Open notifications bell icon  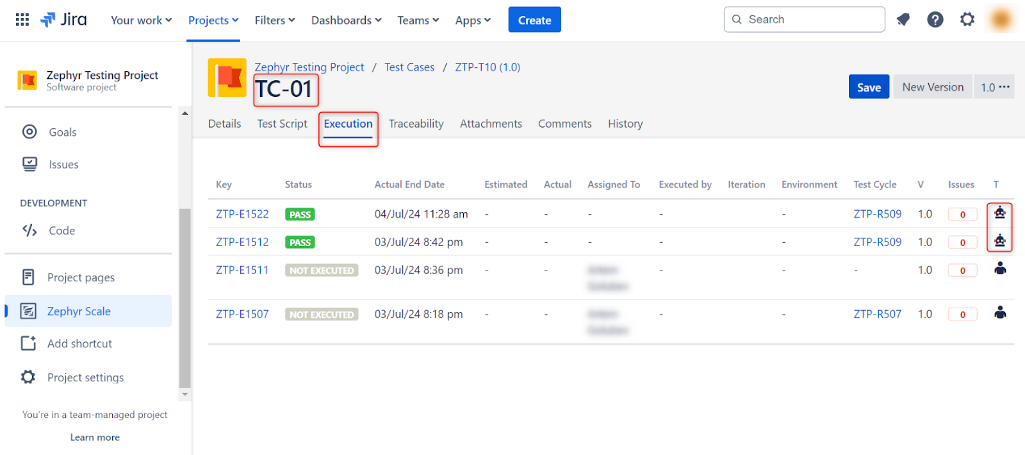(x=903, y=20)
